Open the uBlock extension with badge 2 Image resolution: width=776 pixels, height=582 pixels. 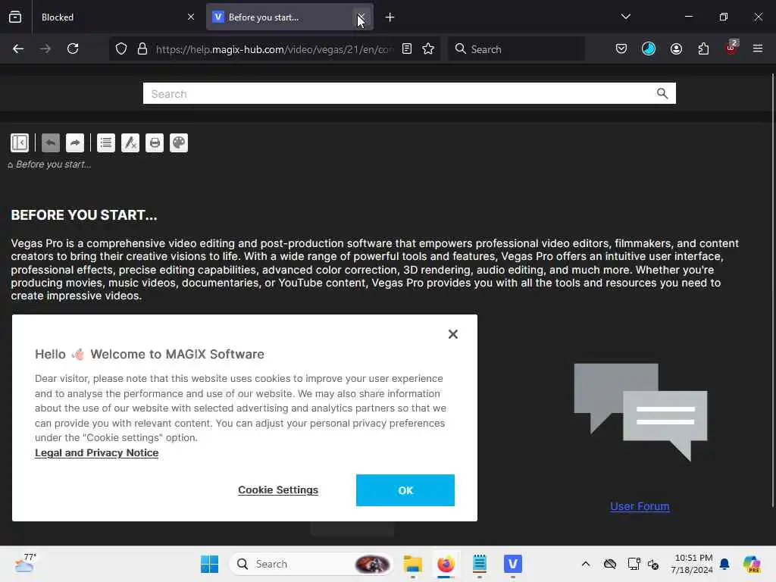731,48
